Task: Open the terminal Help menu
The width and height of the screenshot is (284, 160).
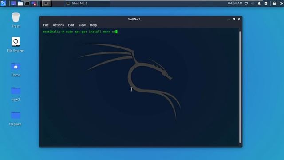Action: point(93,25)
